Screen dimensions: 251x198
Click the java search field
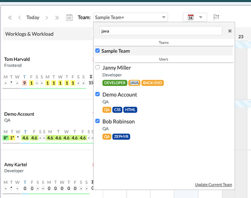click(161, 31)
